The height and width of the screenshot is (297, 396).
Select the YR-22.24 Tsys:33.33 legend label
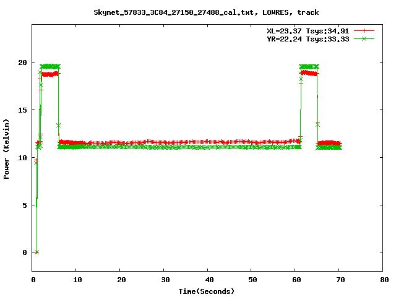[308, 39]
